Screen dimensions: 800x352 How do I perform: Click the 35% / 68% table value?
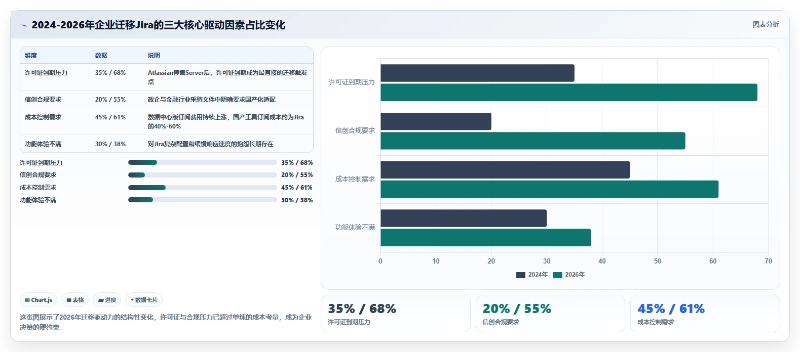click(110, 73)
